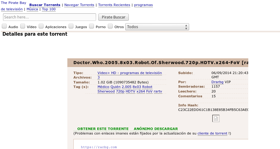Check the Audio checkbox
280x149 pixels.
(4, 26)
